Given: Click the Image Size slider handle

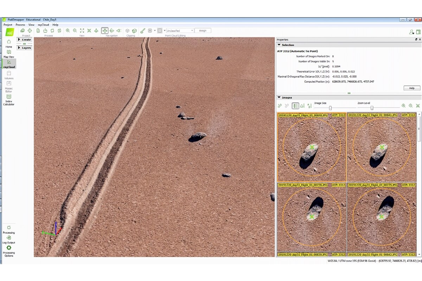Looking at the screenshot, I should [330, 108].
